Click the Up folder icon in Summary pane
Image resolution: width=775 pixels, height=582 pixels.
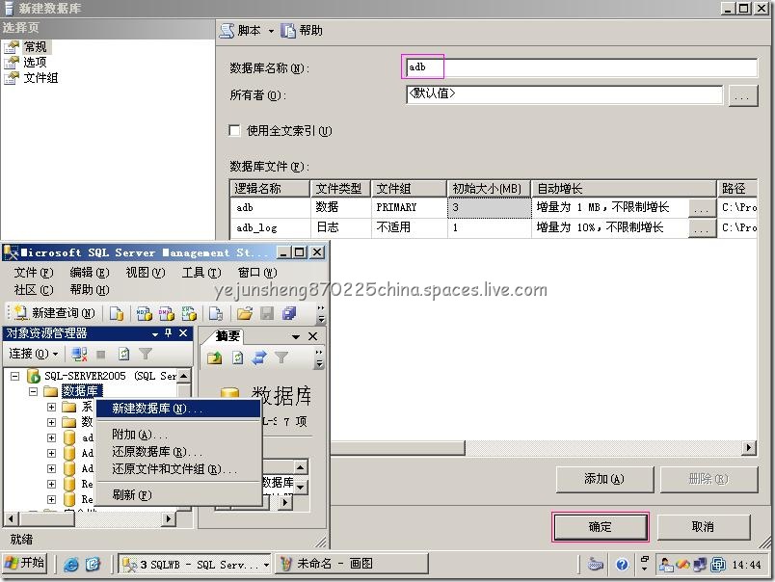point(215,357)
